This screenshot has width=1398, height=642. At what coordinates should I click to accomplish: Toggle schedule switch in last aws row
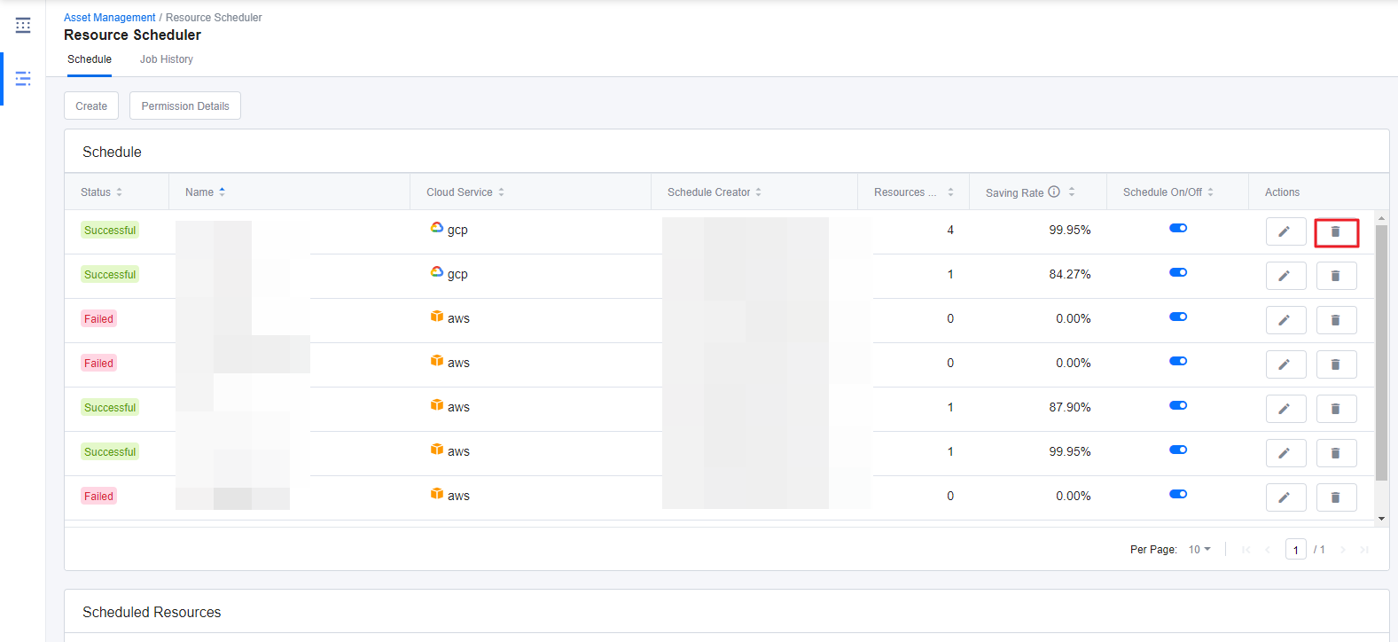[1177, 495]
